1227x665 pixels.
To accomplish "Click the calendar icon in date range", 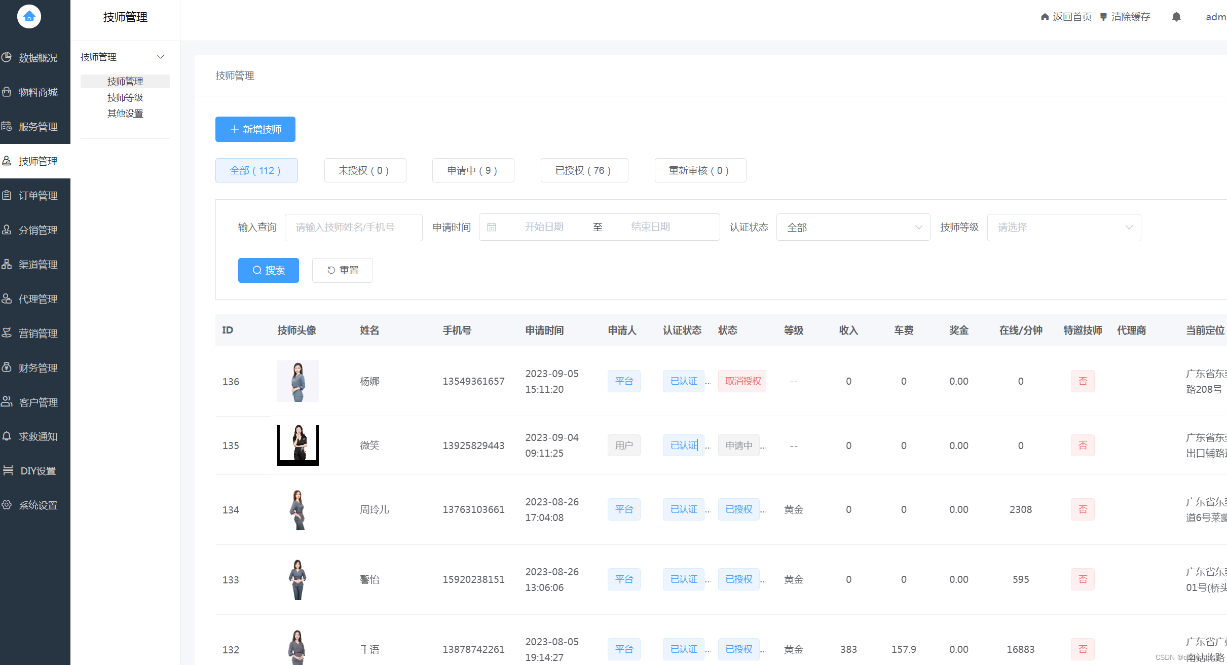I will (x=492, y=227).
